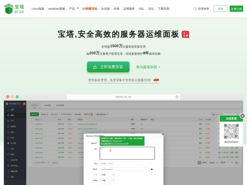The height and width of the screenshot is (185, 247).
Task: Click page 1 button in demo pagination
Action: pyautogui.click(x=199, y=162)
